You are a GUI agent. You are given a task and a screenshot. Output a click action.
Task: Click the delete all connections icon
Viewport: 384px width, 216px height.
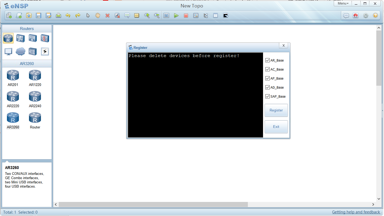pyautogui.click(x=117, y=15)
